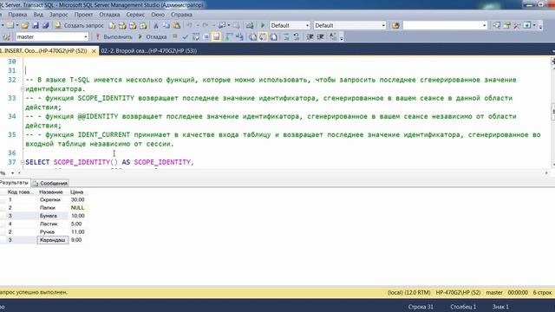Switch to the Сообщения results tab
This screenshot has height=312, width=555.
pyautogui.click(x=50, y=183)
